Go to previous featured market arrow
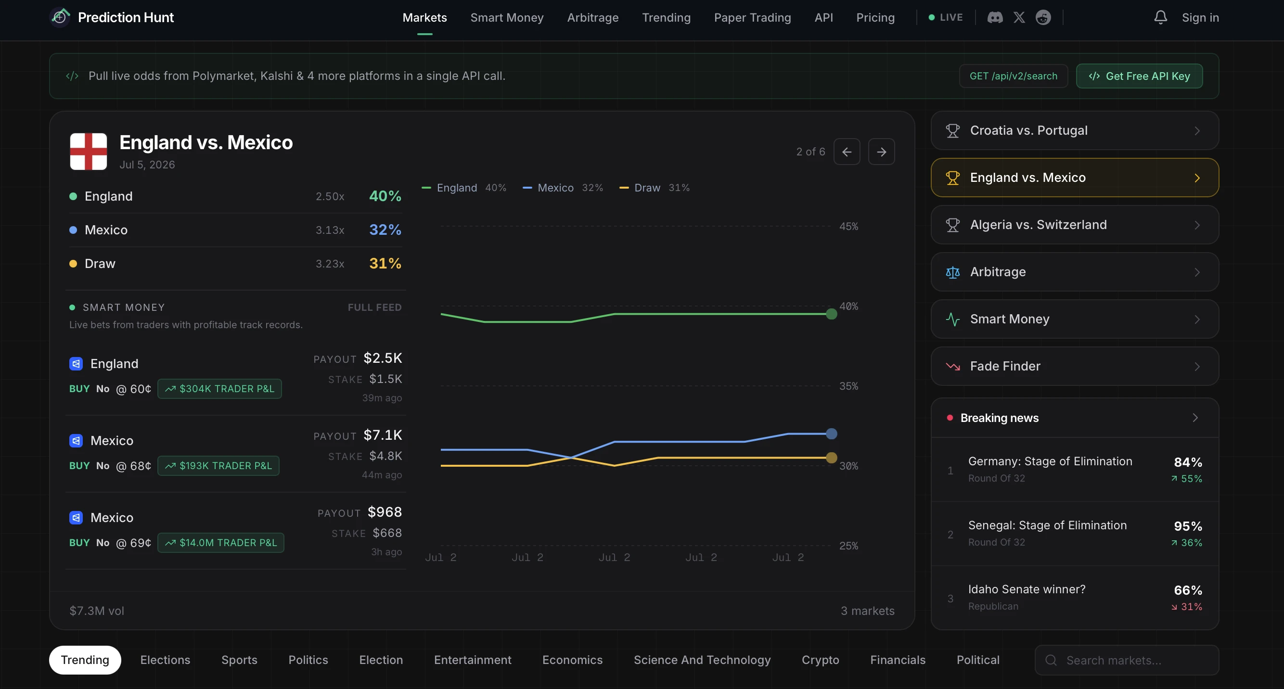Image resolution: width=1284 pixels, height=689 pixels. point(847,152)
